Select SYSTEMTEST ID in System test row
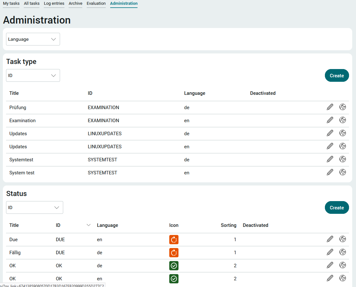 [x=102, y=173]
